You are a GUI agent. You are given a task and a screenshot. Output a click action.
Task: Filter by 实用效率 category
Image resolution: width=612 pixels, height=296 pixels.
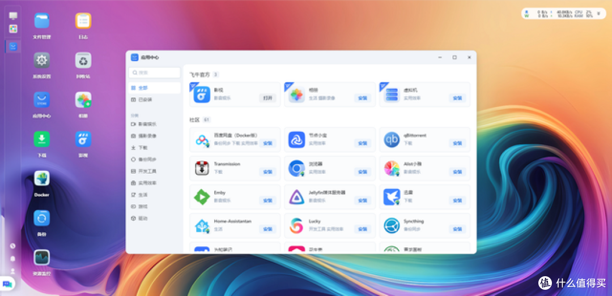(155, 183)
